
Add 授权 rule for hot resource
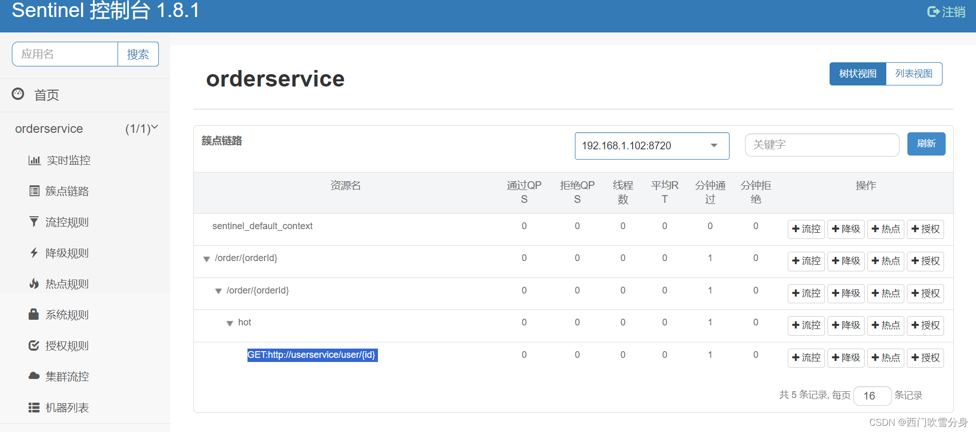(x=925, y=325)
